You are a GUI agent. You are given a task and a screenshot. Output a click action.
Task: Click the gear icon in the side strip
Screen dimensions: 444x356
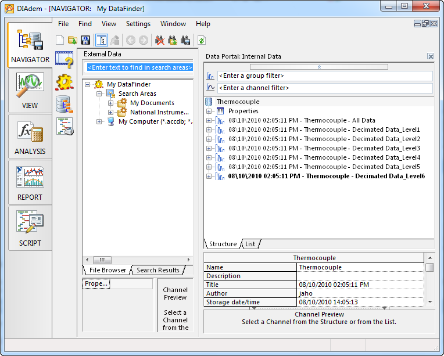click(64, 82)
